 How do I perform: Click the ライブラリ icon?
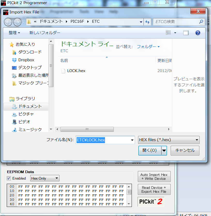(12, 99)
